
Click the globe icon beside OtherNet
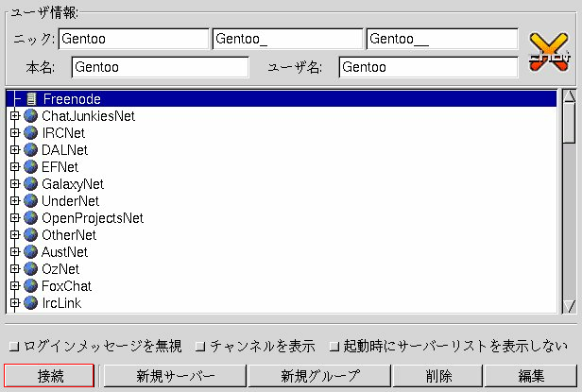[x=31, y=235]
